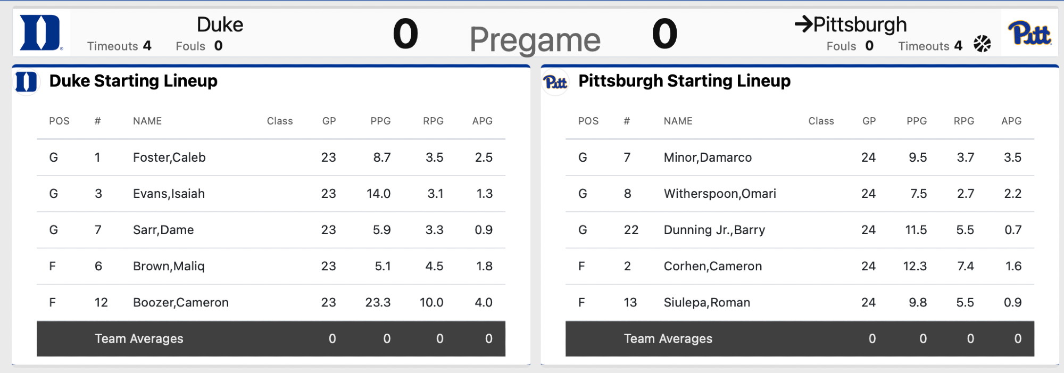Click the Duke APG column header
Image resolution: width=1064 pixels, height=373 pixels.
[482, 121]
